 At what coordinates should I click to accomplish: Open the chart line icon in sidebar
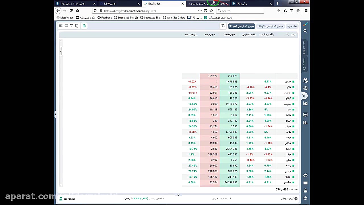305,103
